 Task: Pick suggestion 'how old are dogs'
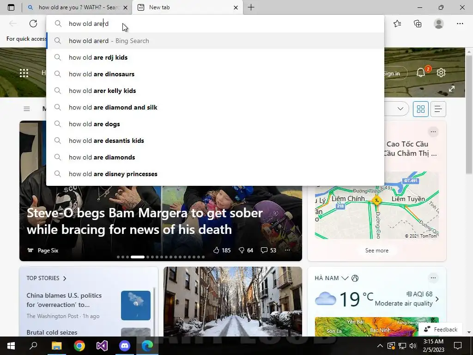(215, 124)
